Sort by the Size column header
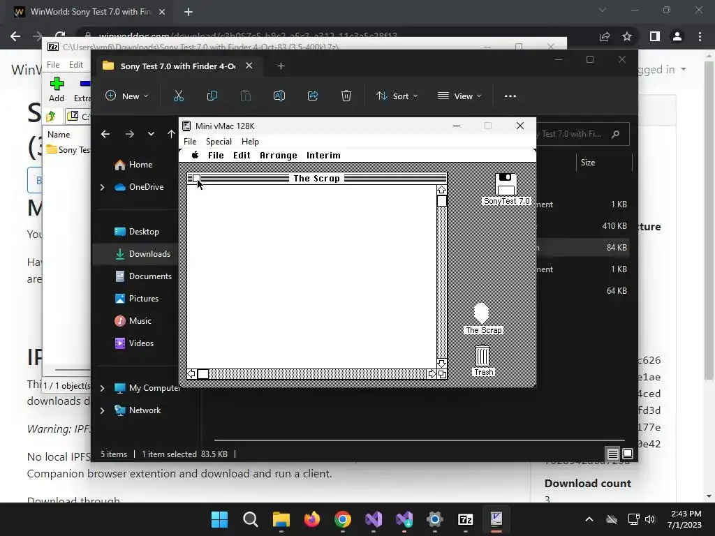The width and height of the screenshot is (715, 536). (x=587, y=162)
